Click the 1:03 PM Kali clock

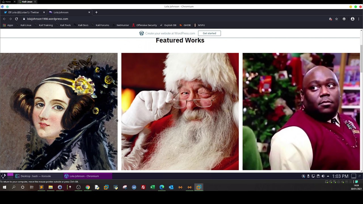click(340, 176)
